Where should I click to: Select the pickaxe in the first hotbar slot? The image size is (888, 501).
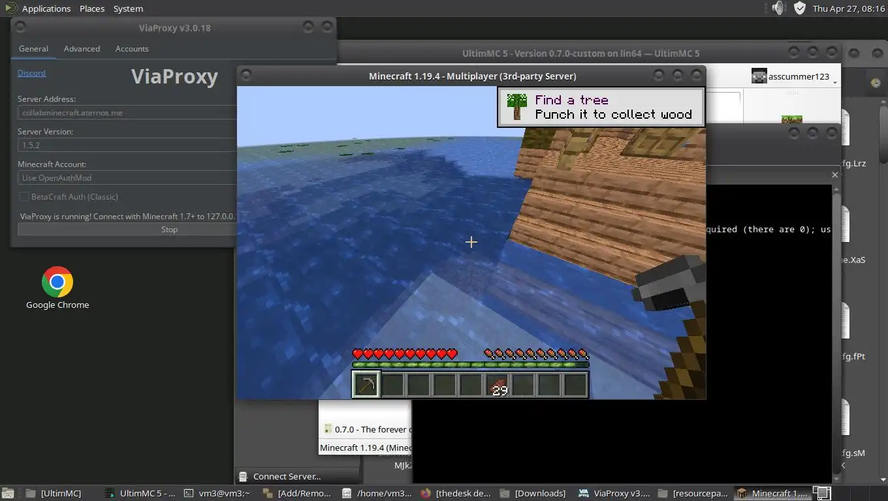coord(366,384)
